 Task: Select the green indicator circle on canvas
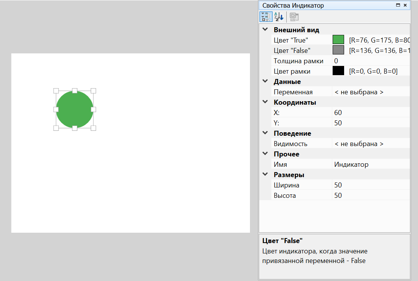point(75,109)
